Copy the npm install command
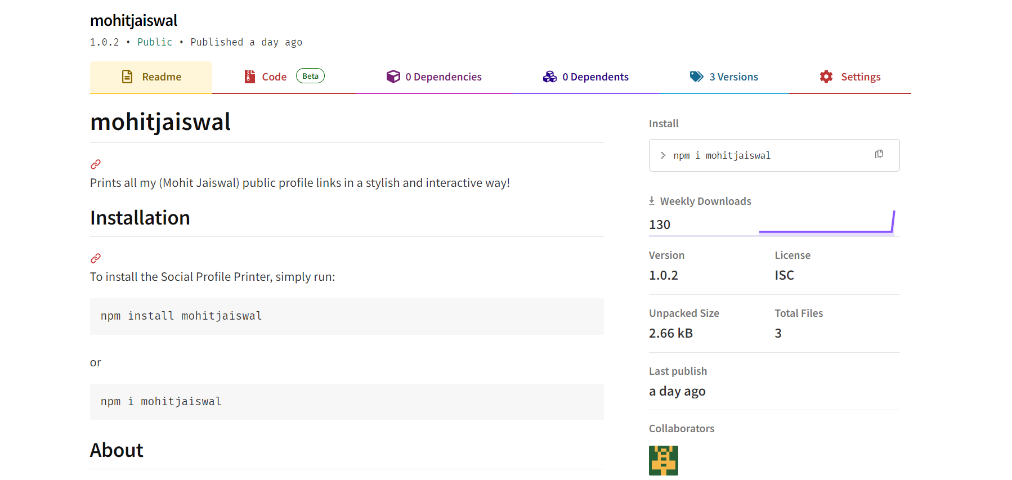This screenshot has width=1012, height=480. (x=879, y=154)
